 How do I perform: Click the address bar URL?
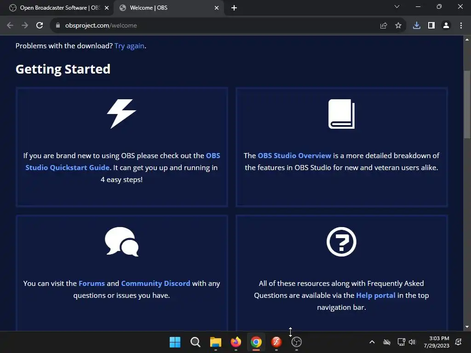tap(101, 26)
